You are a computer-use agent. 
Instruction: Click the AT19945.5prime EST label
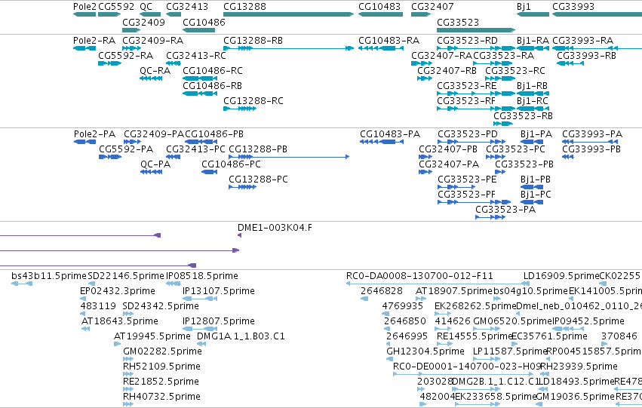point(152,337)
